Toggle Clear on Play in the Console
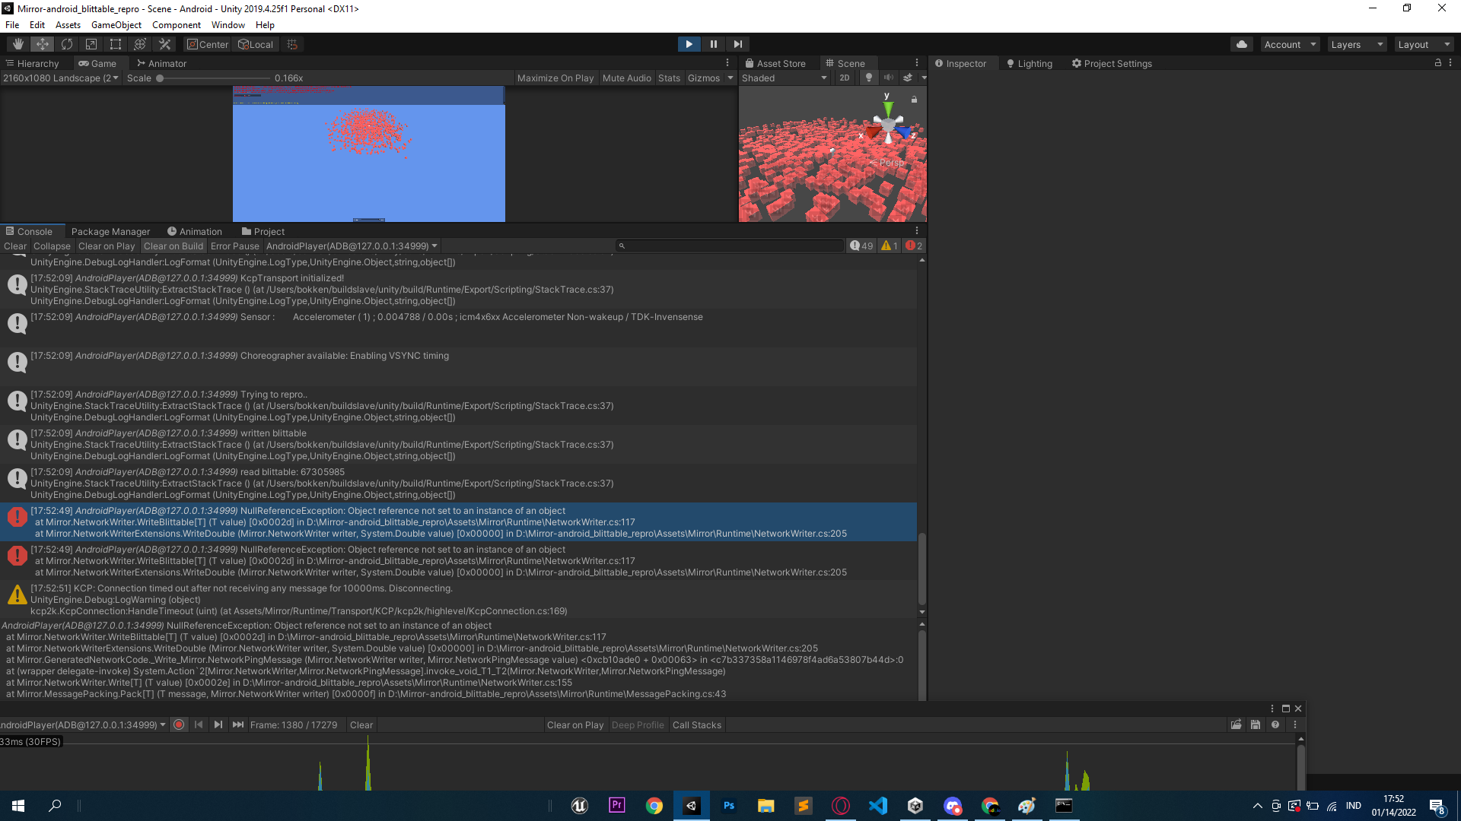 point(107,246)
